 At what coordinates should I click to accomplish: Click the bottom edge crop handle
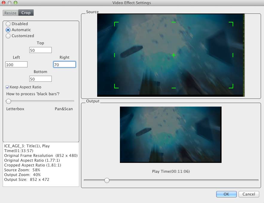coord(174,88)
